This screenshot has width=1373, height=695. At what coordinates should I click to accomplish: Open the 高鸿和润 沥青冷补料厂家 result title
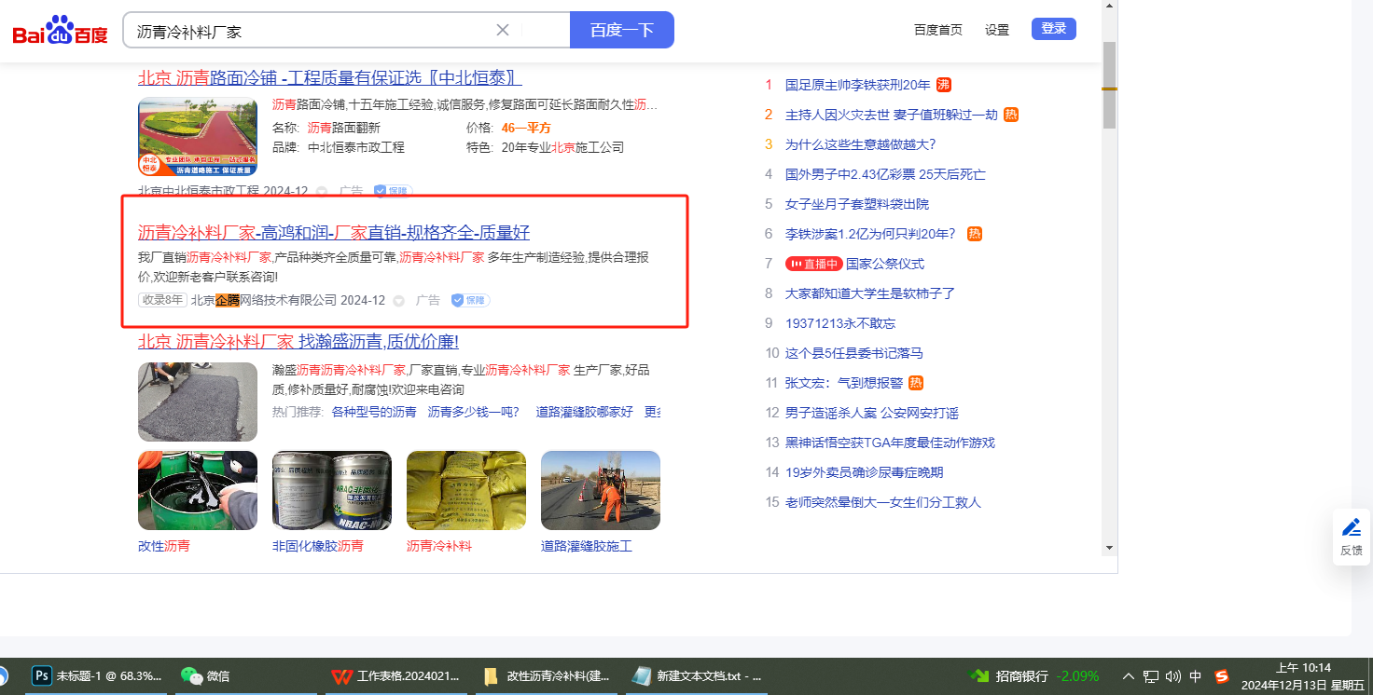(x=334, y=232)
